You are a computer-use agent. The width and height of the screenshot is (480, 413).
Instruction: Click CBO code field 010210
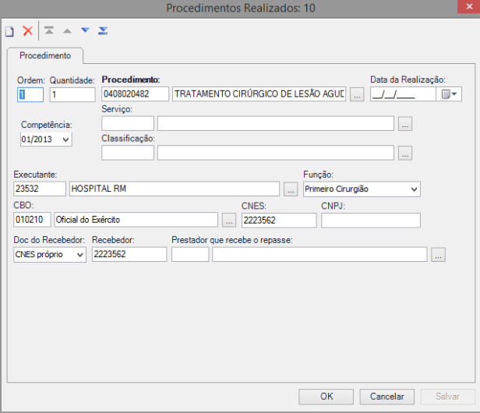coord(32,220)
